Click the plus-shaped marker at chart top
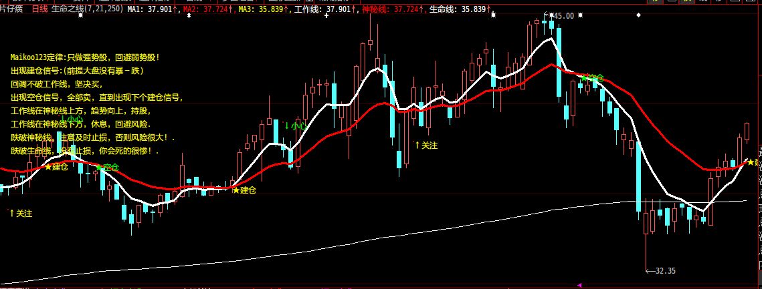 326,15
